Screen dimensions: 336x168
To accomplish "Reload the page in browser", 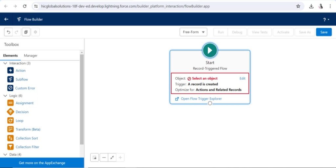I will [24, 6].
